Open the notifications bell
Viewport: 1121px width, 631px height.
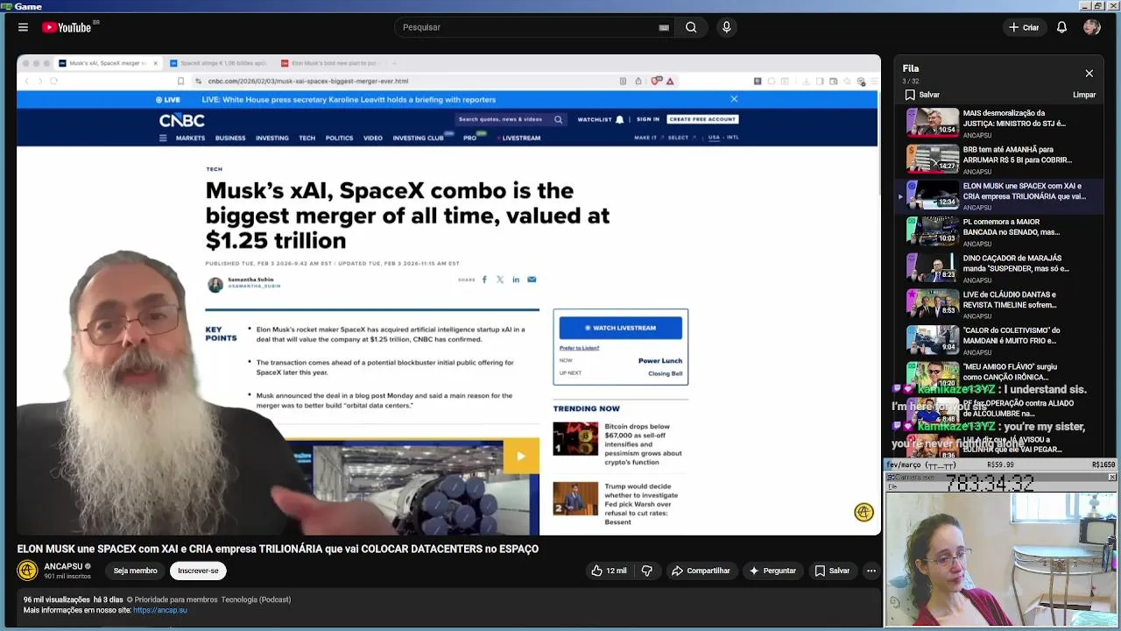(x=1061, y=27)
